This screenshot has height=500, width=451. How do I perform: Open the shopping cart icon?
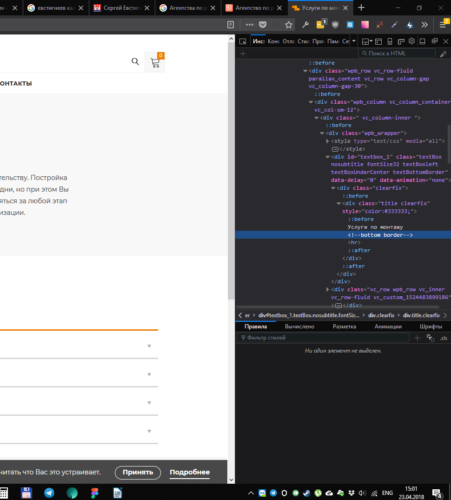click(155, 63)
